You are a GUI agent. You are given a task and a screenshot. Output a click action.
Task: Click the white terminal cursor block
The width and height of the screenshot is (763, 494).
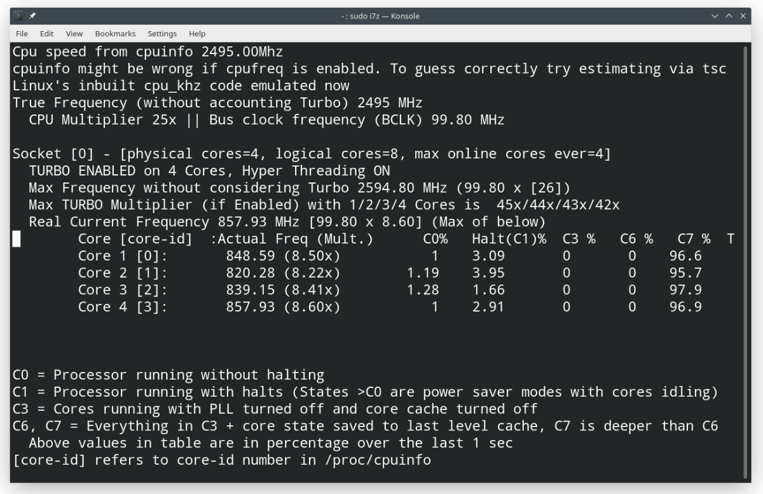tap(17, 239)
